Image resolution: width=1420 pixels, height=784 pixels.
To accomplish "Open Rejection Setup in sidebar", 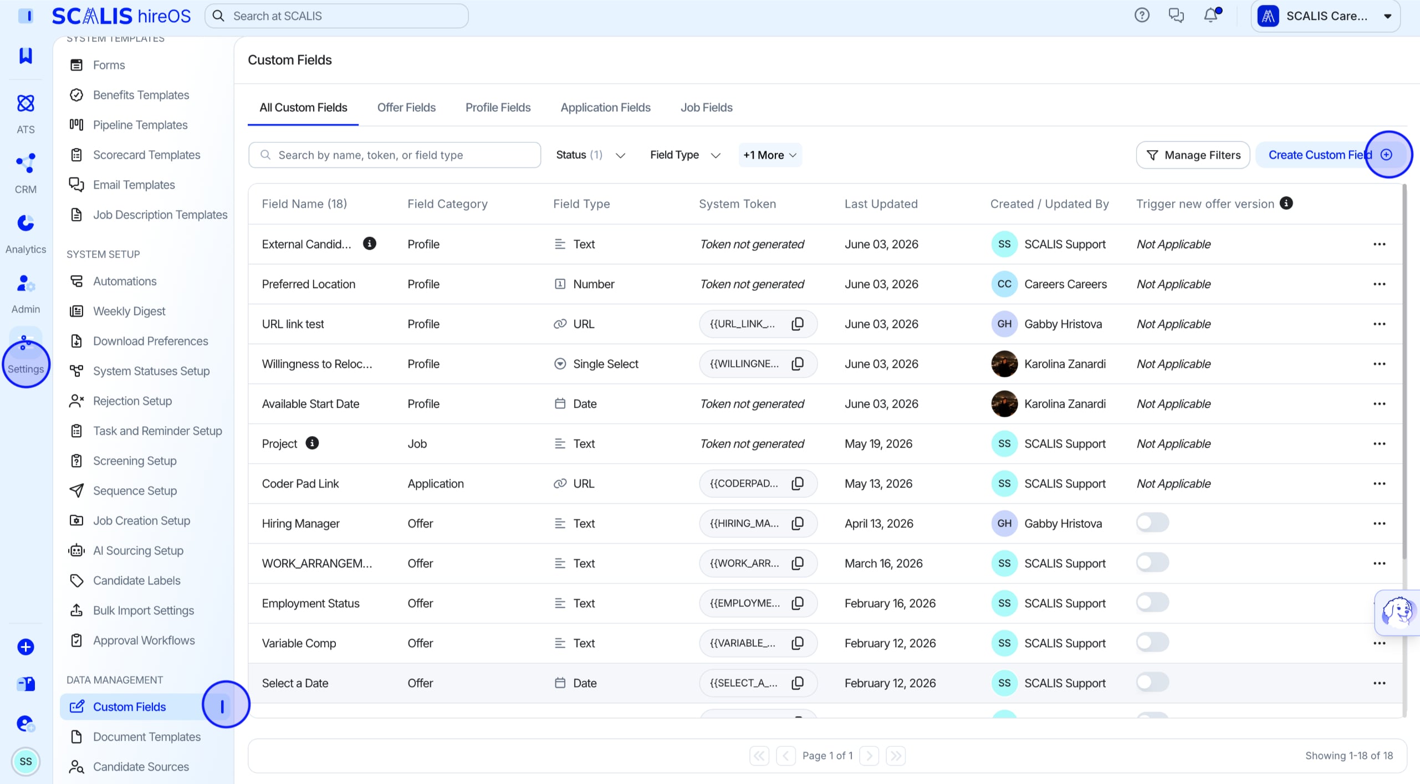I will pos(132,401).
